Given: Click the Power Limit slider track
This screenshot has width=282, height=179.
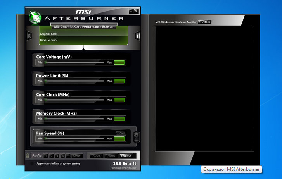Looking at the screenshot, I should pyautogui.click(x=74, y=81).
